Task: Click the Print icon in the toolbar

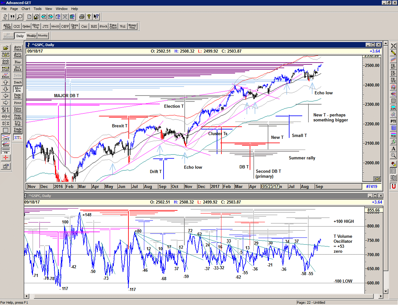Action: [81, 17]
